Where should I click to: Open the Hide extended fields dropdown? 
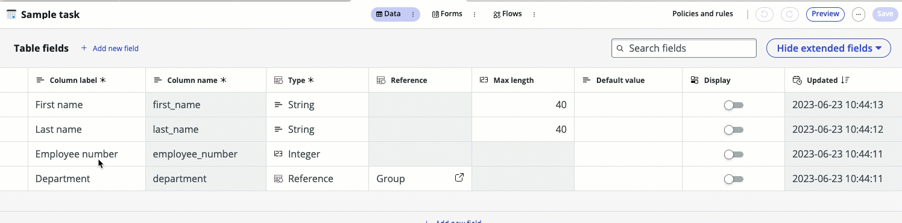pos(828,48)
